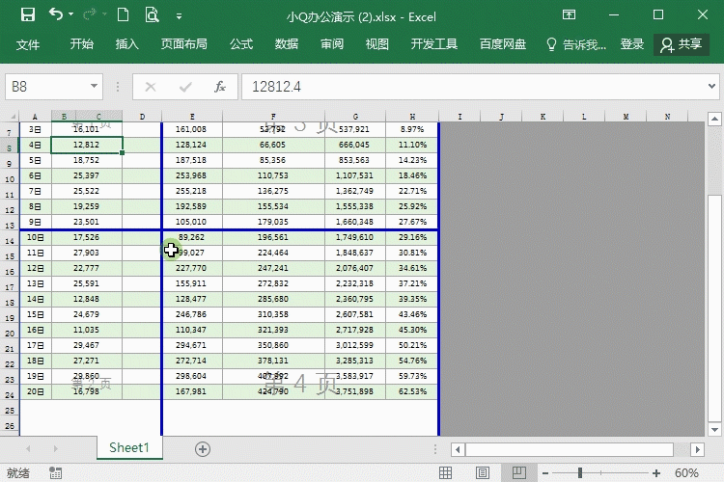Switch to Normal view icon
This screenshot has width=724, height=482.
(x=445, y=472)
